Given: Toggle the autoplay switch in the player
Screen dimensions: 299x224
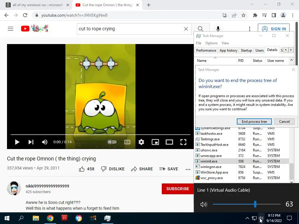Looking at the screenshot, I should [x=112, y=142].
